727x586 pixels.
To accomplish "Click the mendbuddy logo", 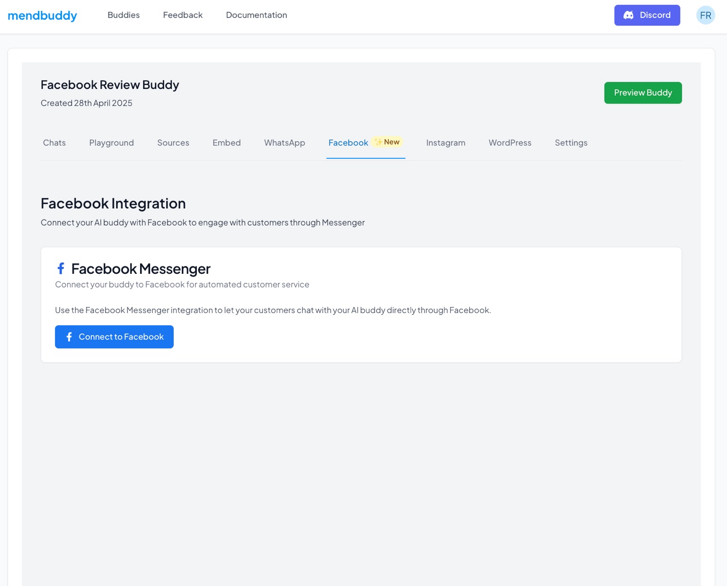I will [x=42, y=16].
